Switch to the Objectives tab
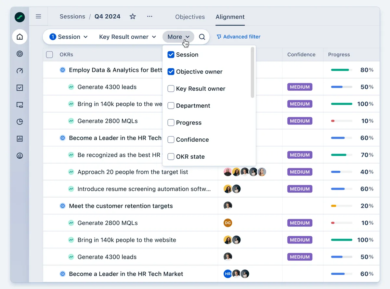 (190, 17)
